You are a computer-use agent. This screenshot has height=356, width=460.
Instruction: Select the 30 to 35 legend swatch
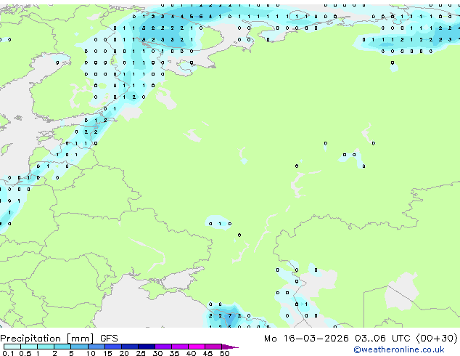click(x=163, y=347)
